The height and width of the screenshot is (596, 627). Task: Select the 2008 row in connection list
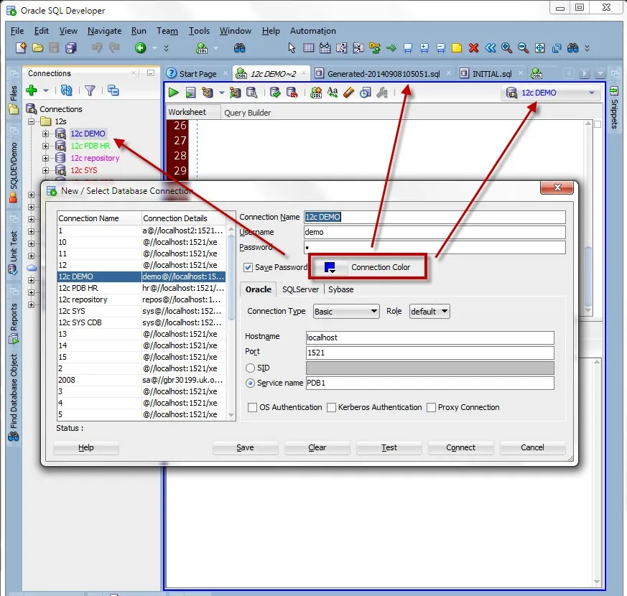(x=141, y=380)
